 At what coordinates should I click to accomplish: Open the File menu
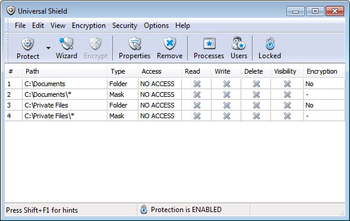tap(20, 26)
